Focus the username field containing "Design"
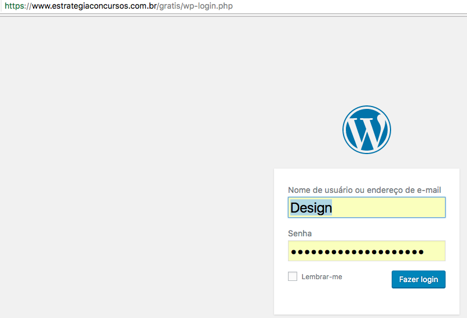The image size is (467, 318). (367, 207)
